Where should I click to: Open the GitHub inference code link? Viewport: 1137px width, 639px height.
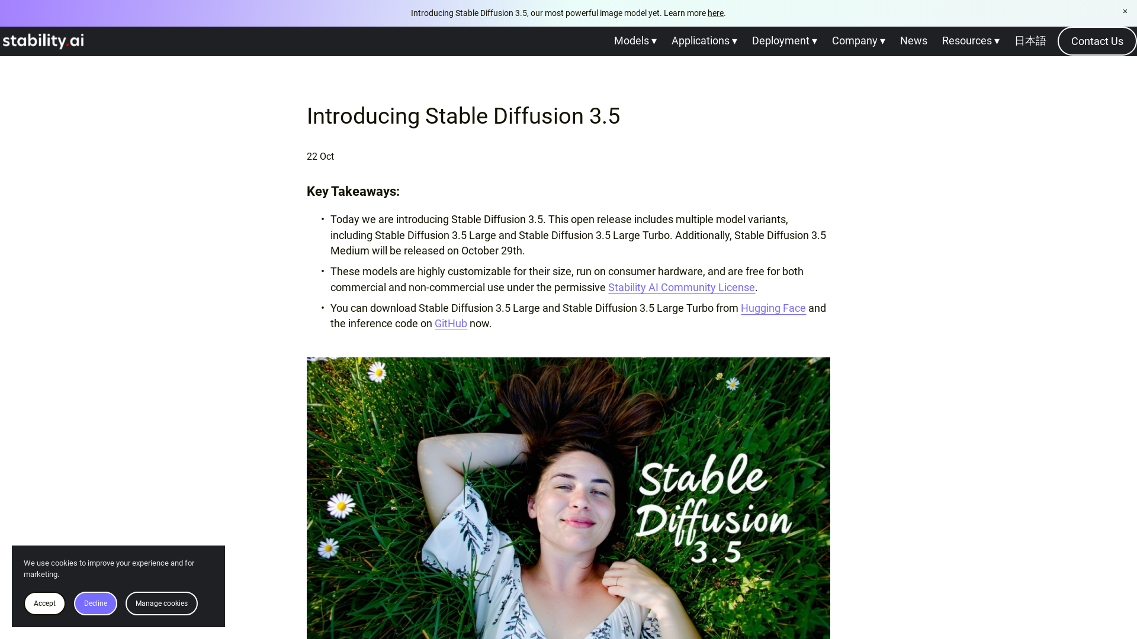pyautogui.click(x=451, y=323)
